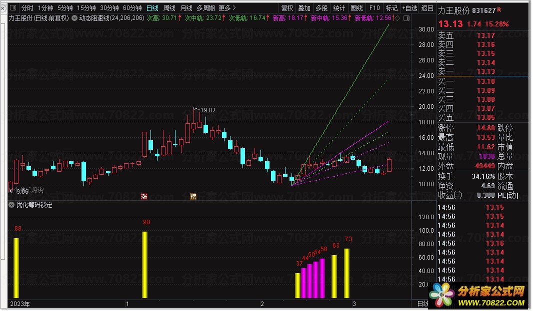Open the 动态阻速线 indicator dropdown arrow
533x311 pixels.
point(74,18)
